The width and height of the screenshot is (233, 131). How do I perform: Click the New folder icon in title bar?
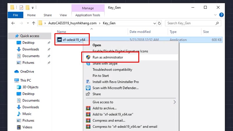(x=28, y=7)
